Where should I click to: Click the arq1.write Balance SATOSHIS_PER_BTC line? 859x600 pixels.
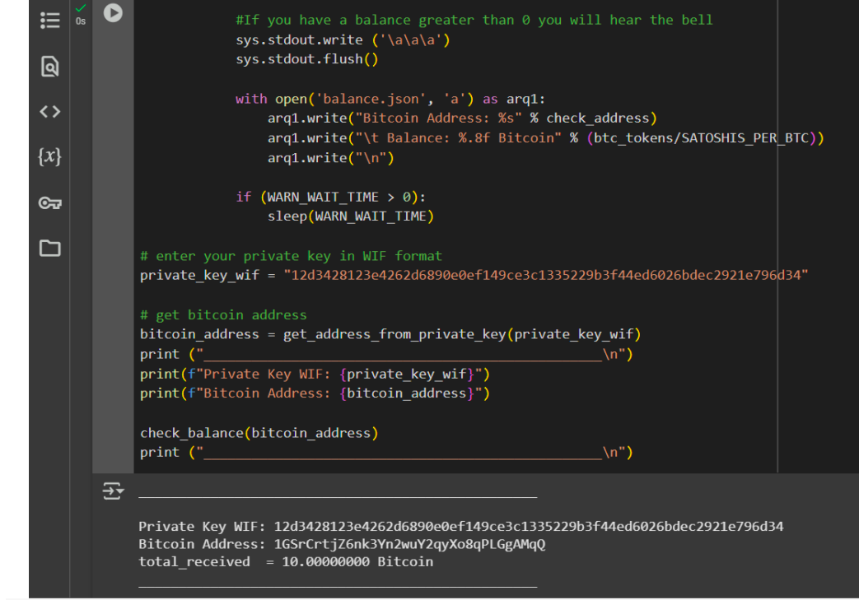pos(546,138)
